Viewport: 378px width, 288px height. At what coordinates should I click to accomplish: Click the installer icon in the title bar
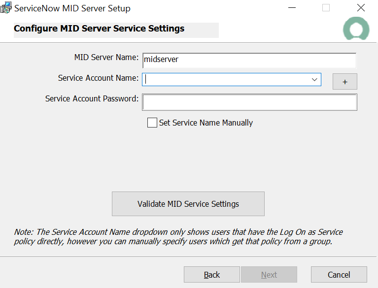click(x=6, y=8)
